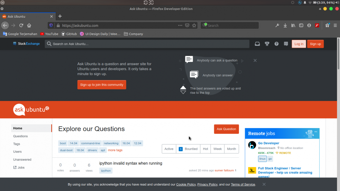Open the GitHub bookmark
The width and height of the screenshot is (340, 191).
point(69,34)
